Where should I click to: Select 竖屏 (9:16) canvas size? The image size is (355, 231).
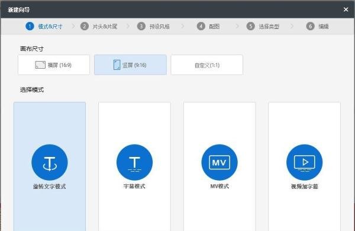click(130, 65)
